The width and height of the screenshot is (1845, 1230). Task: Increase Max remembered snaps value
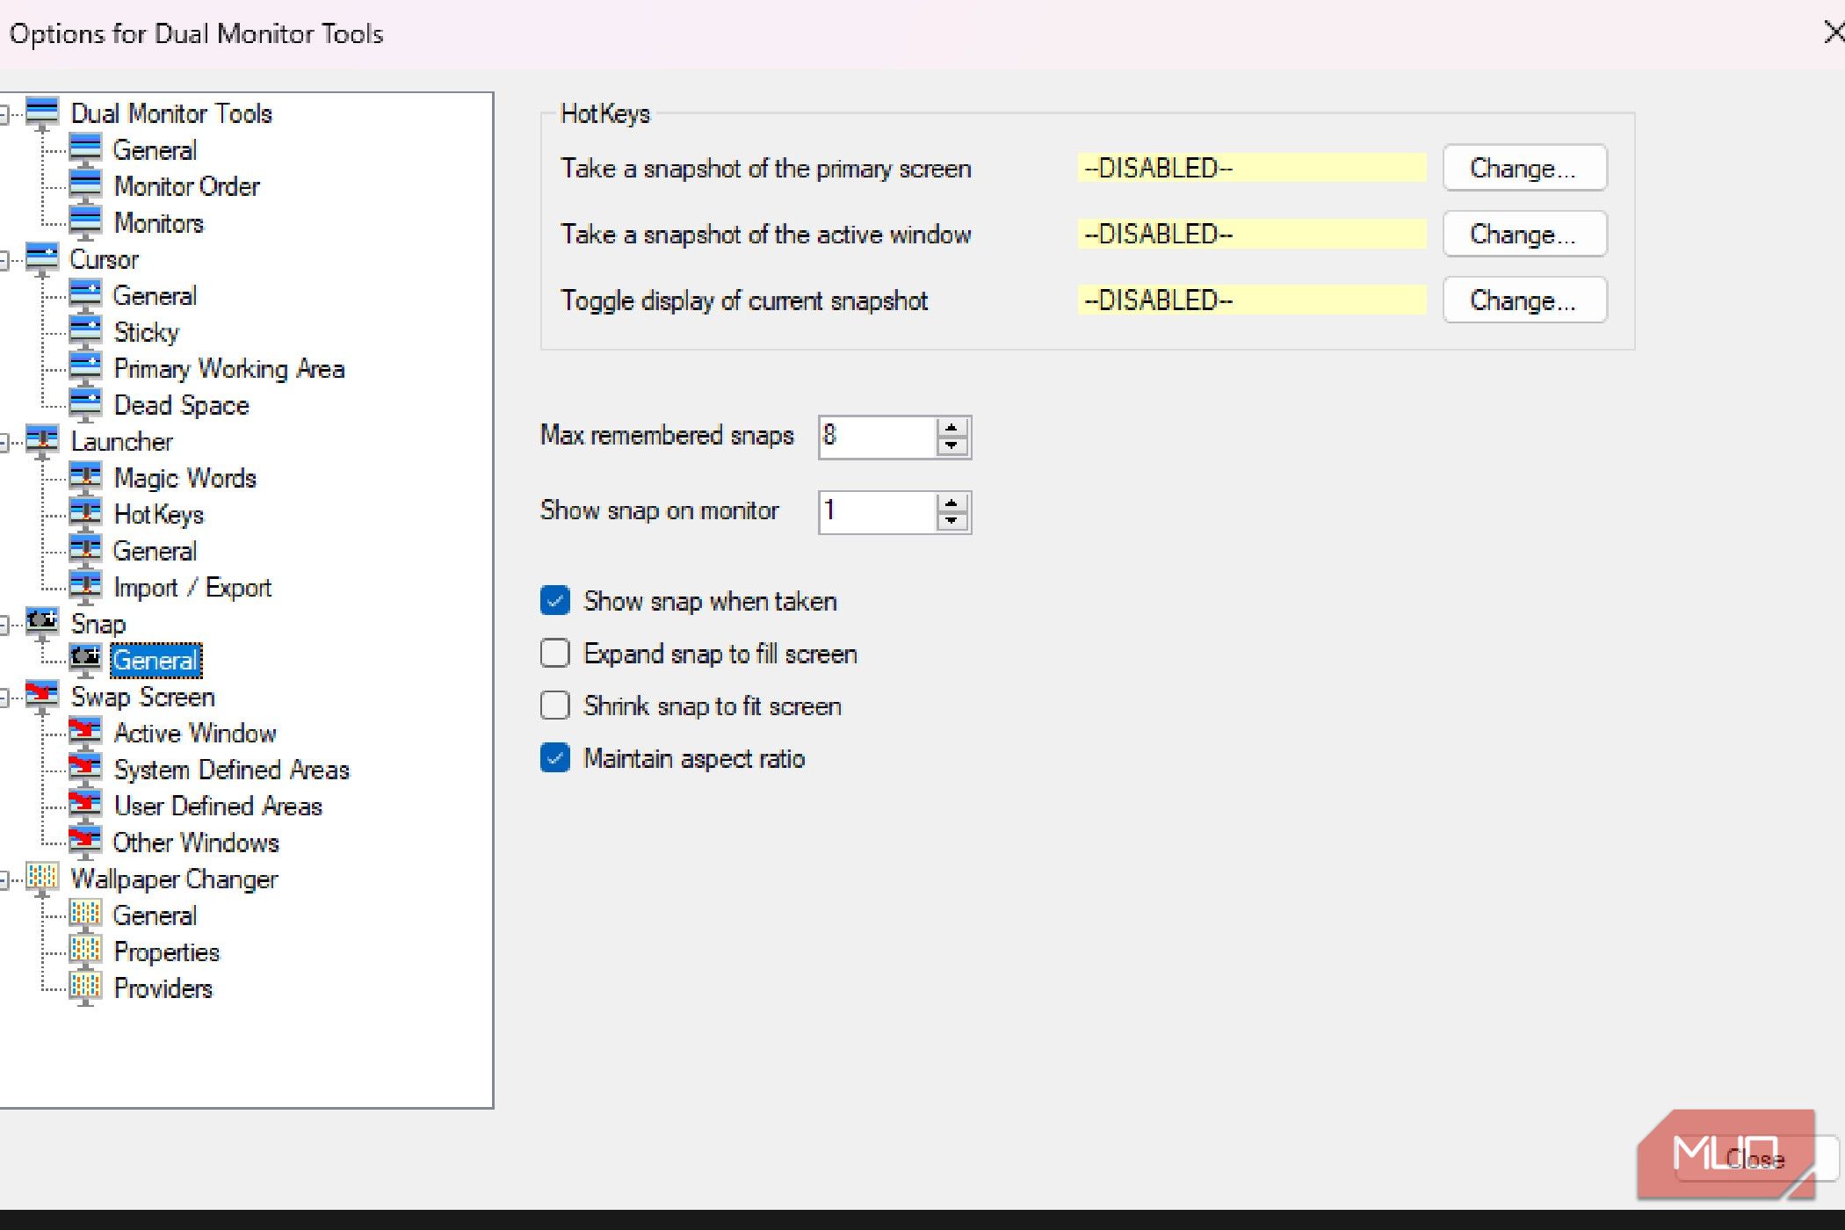[951, 428]
